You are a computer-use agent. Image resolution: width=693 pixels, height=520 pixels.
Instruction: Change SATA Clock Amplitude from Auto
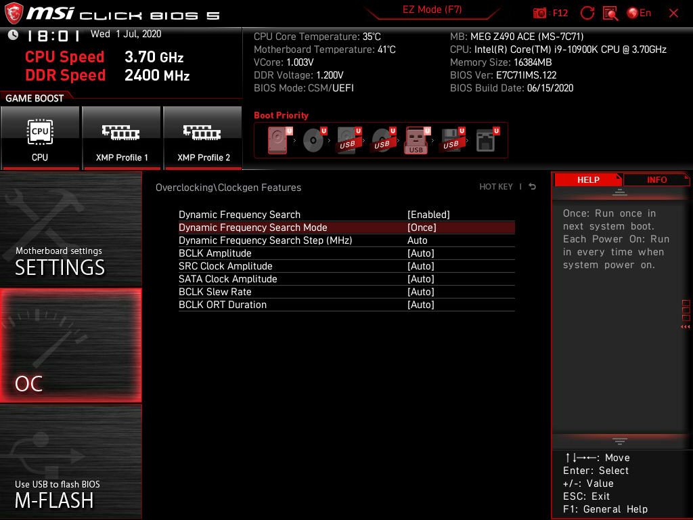tap(346, 279)
